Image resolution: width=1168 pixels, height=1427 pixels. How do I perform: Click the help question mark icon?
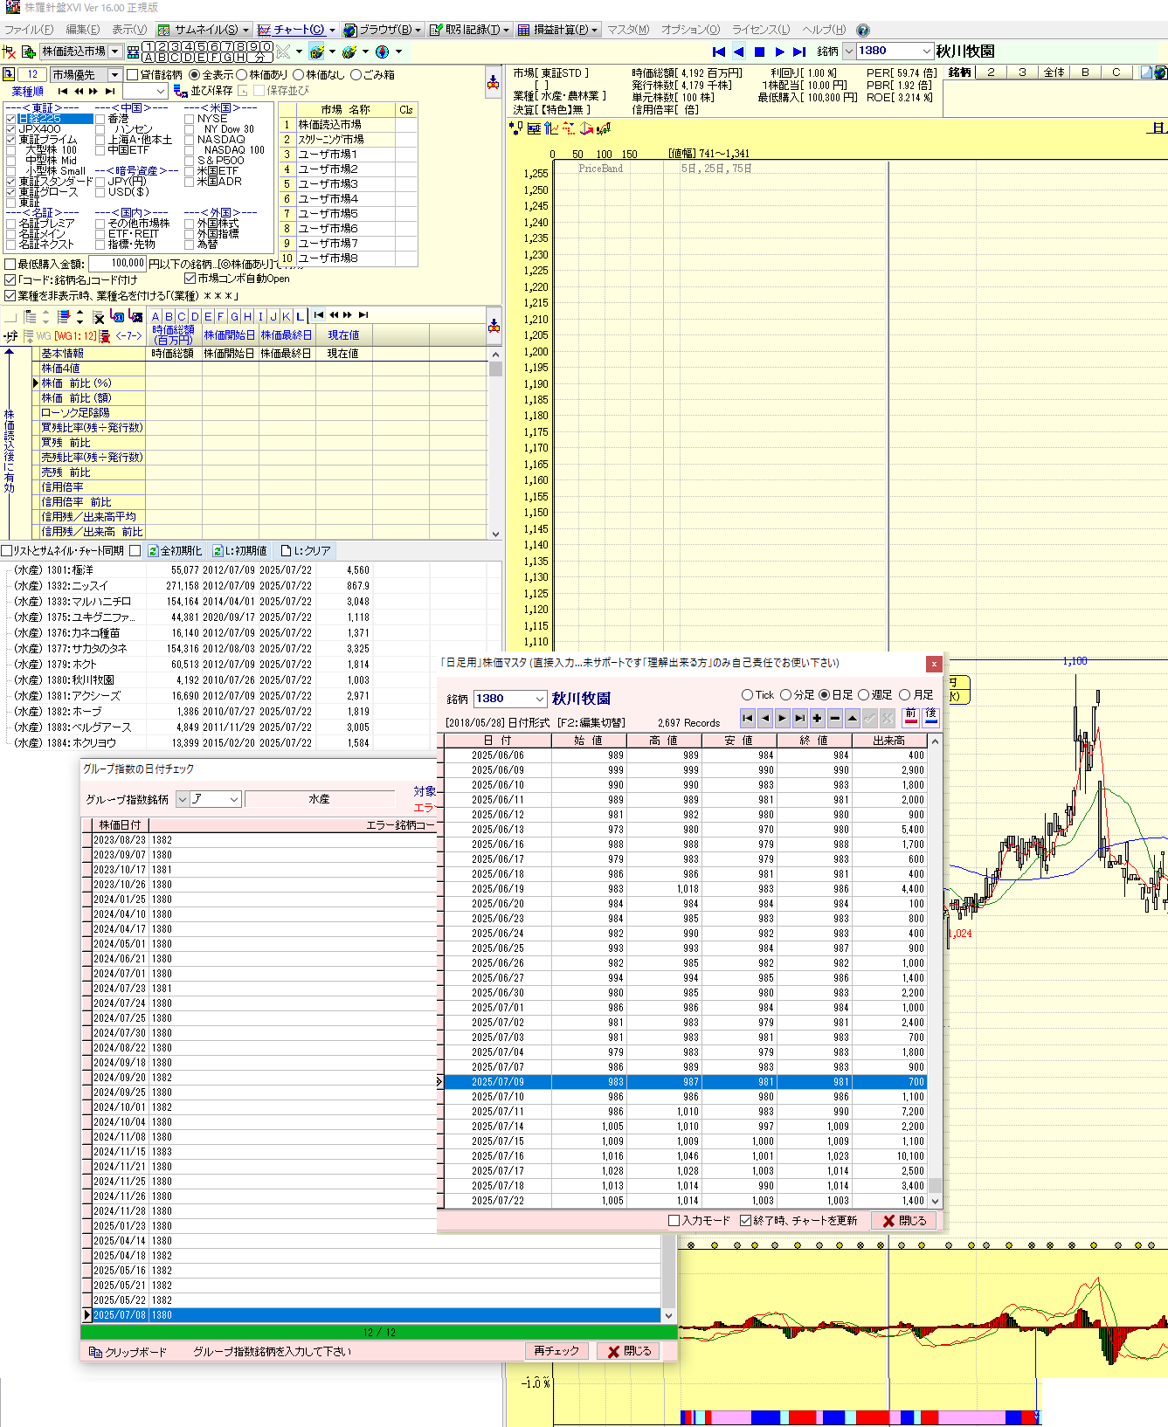(x=863, y=30)
